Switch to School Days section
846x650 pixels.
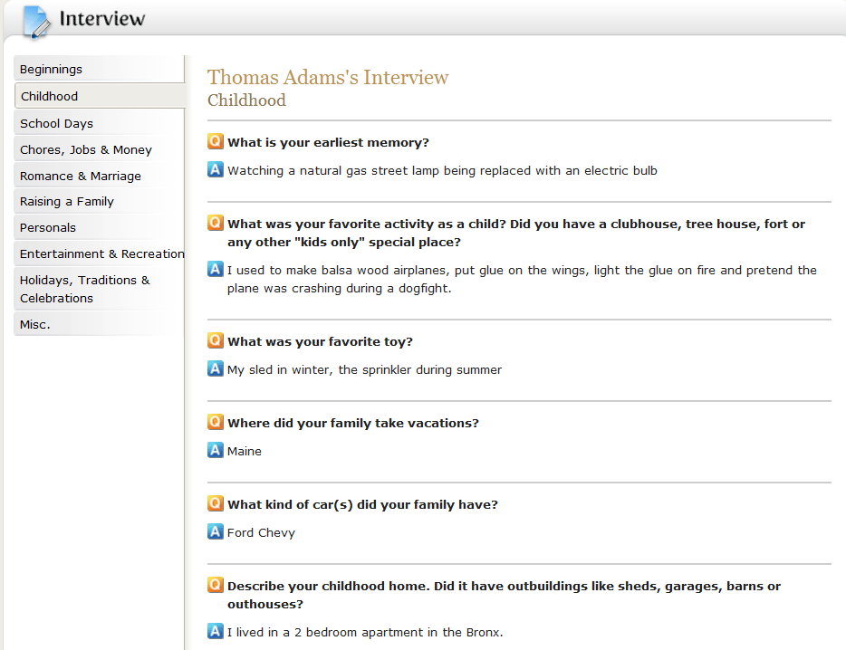[x=56, y=123]
